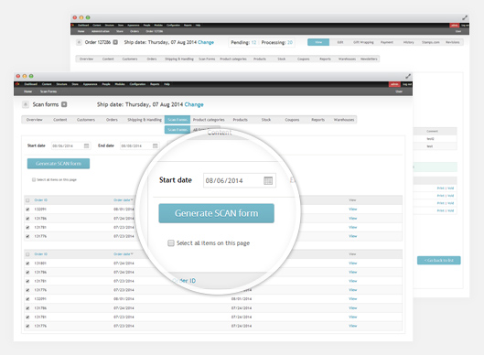Open the Stock tab in Scan forms window

click(266, 120)
